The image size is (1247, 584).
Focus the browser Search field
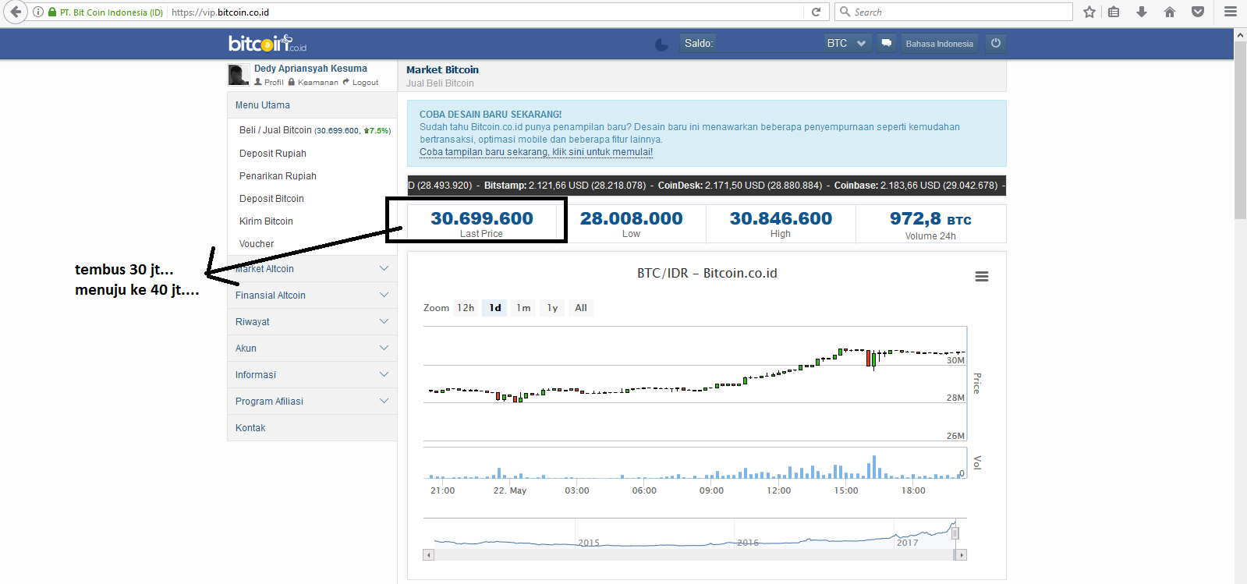click(954, 12)
